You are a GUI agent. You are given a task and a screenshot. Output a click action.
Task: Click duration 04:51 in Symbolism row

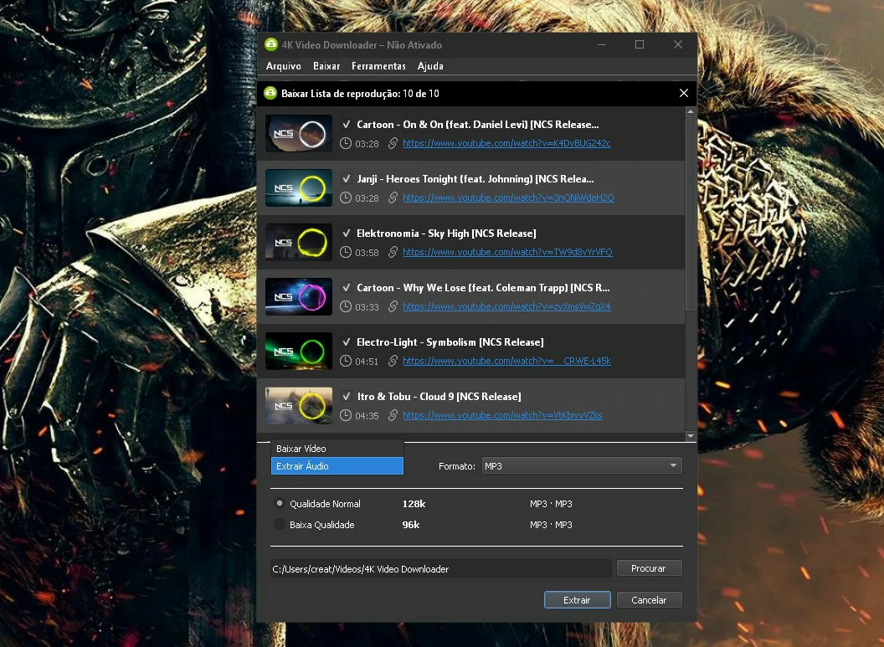click(367, 362)
